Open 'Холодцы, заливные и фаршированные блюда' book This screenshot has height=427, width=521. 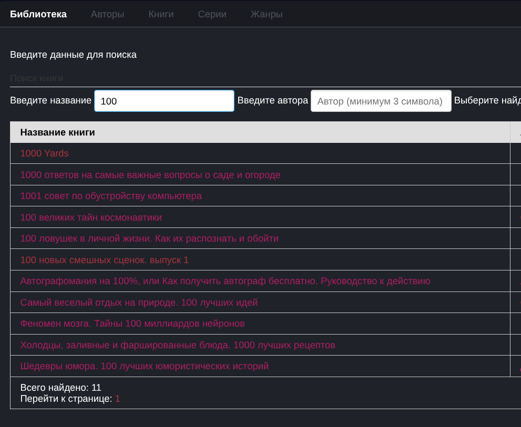178,345
